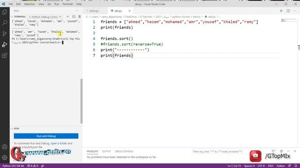Click 'python course' in breadcrumb path

(x=181, y=17)
